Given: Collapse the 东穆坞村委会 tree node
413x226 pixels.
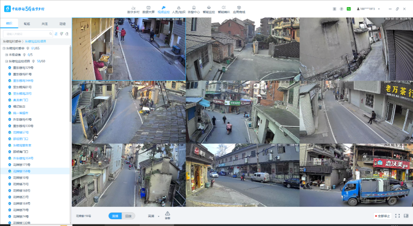Looking at the screenshot, I should [4, 48].
